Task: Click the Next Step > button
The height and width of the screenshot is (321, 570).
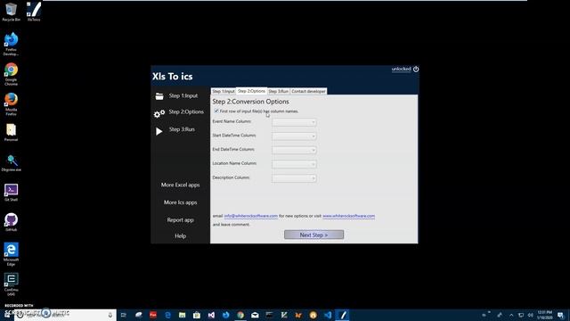Action: coord(313,235)
